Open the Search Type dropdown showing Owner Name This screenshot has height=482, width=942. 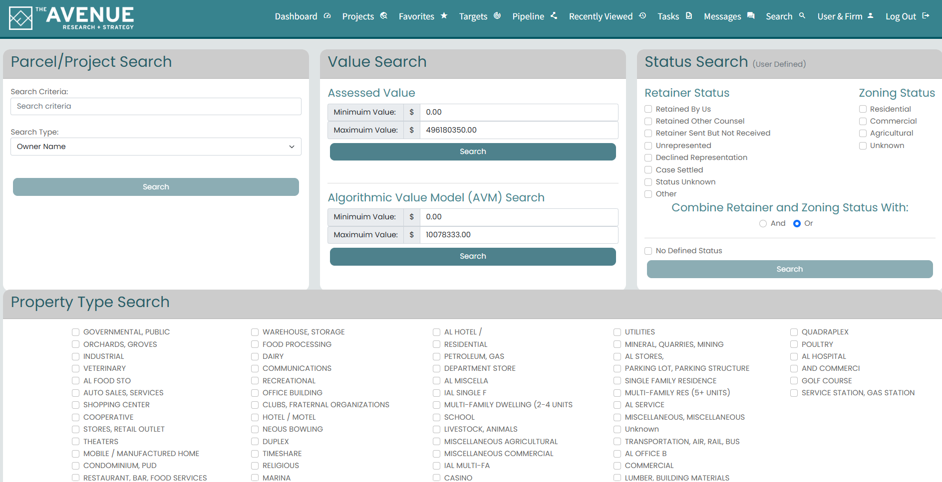pos(156,147)
